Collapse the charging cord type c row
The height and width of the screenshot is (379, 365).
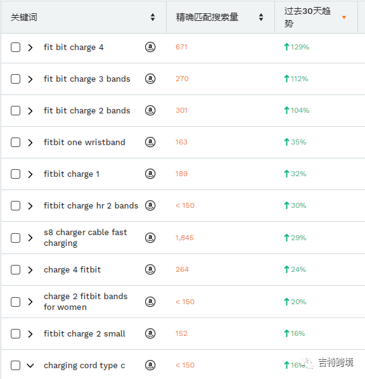click(30, 366)
